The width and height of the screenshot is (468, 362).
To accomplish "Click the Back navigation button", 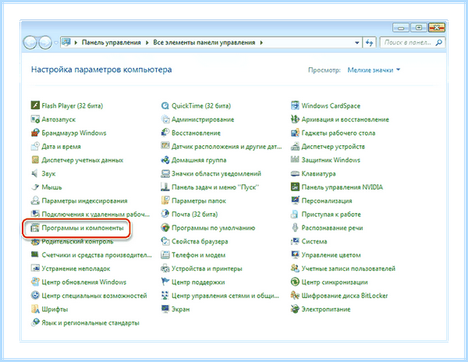I will tap(30, 43).
